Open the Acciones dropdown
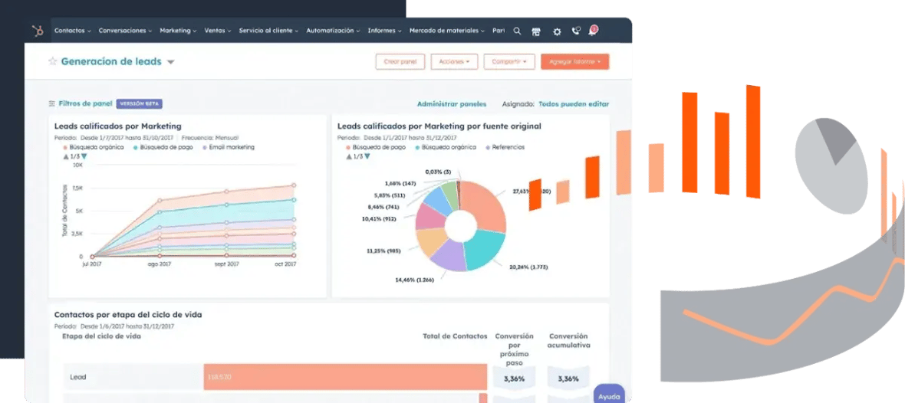 click(x=454, y=62)
